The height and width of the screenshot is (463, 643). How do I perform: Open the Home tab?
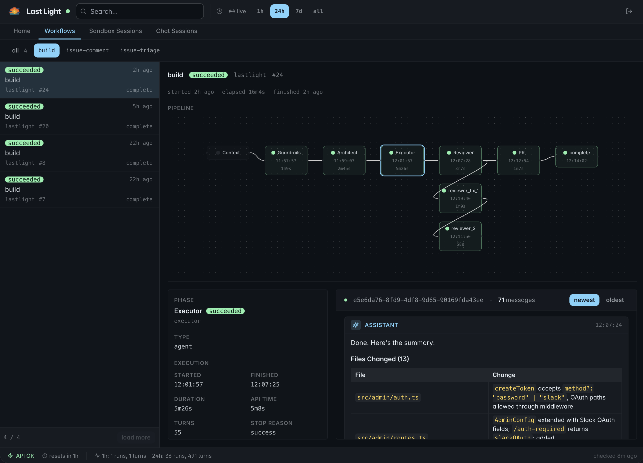(22, 31)
